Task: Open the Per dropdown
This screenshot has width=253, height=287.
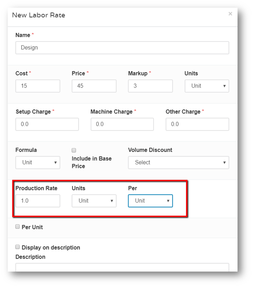Action: [151, 201]
